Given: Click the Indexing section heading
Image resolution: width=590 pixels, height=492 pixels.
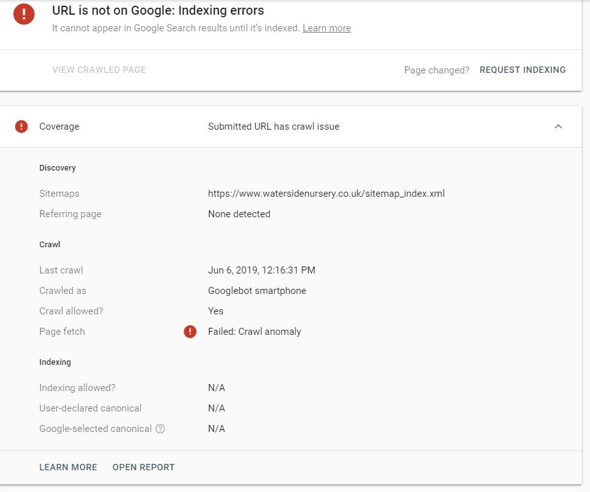Looking at the screenshot, I should [55, 362].
